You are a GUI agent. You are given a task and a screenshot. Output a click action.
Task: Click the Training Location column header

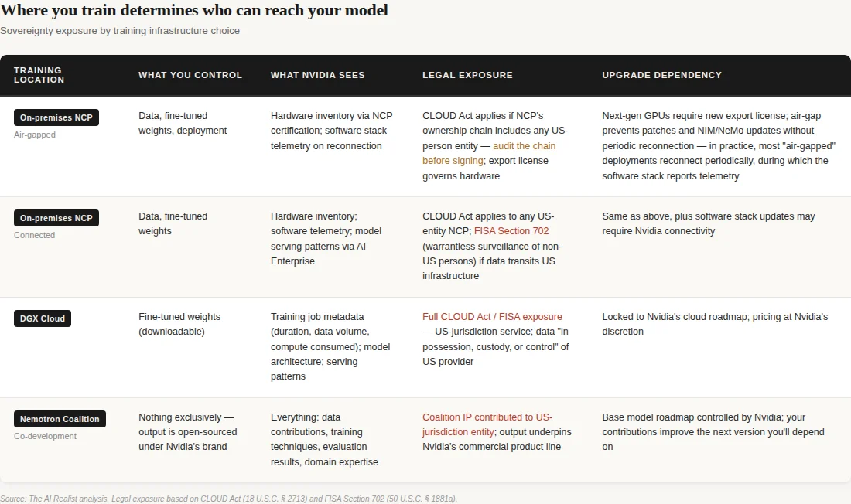(39, 75)
